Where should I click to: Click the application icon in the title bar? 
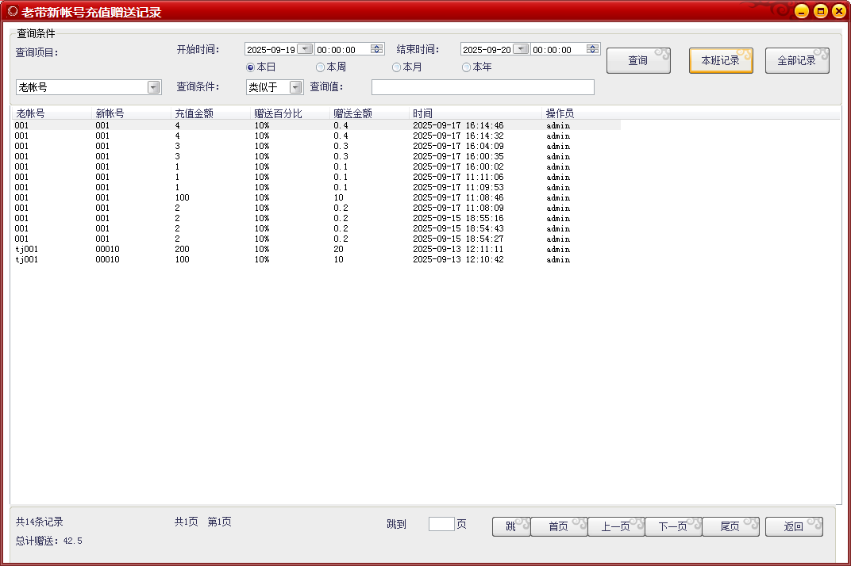click(x=11, y=11)
